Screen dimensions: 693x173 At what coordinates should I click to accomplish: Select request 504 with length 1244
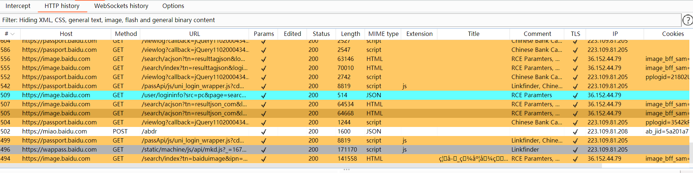click(344, 122)
